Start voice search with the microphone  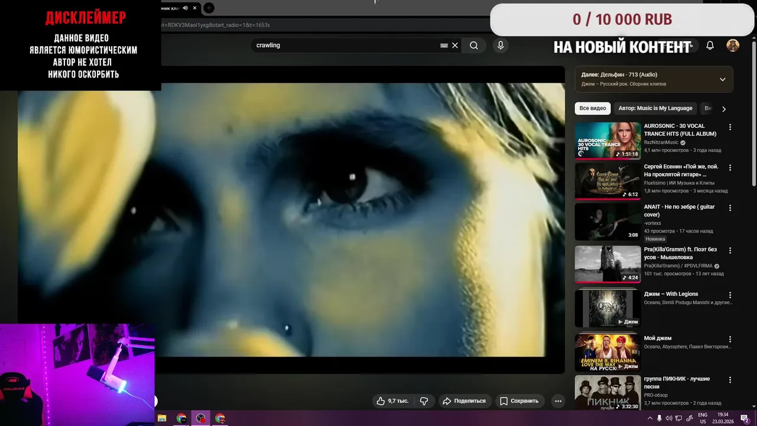tap(501, 45)
